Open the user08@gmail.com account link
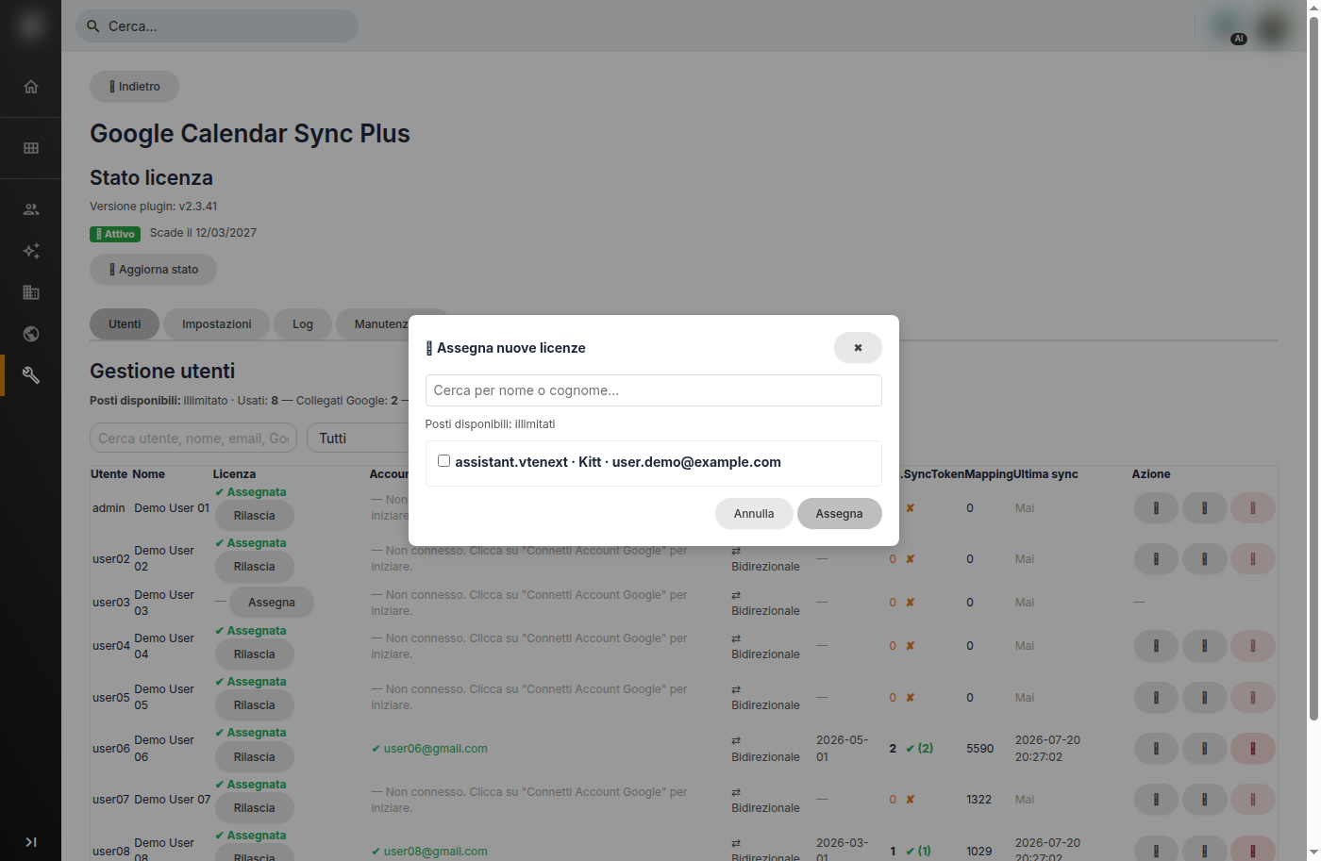The image size is (1321, 861). [x=436, y=852]
